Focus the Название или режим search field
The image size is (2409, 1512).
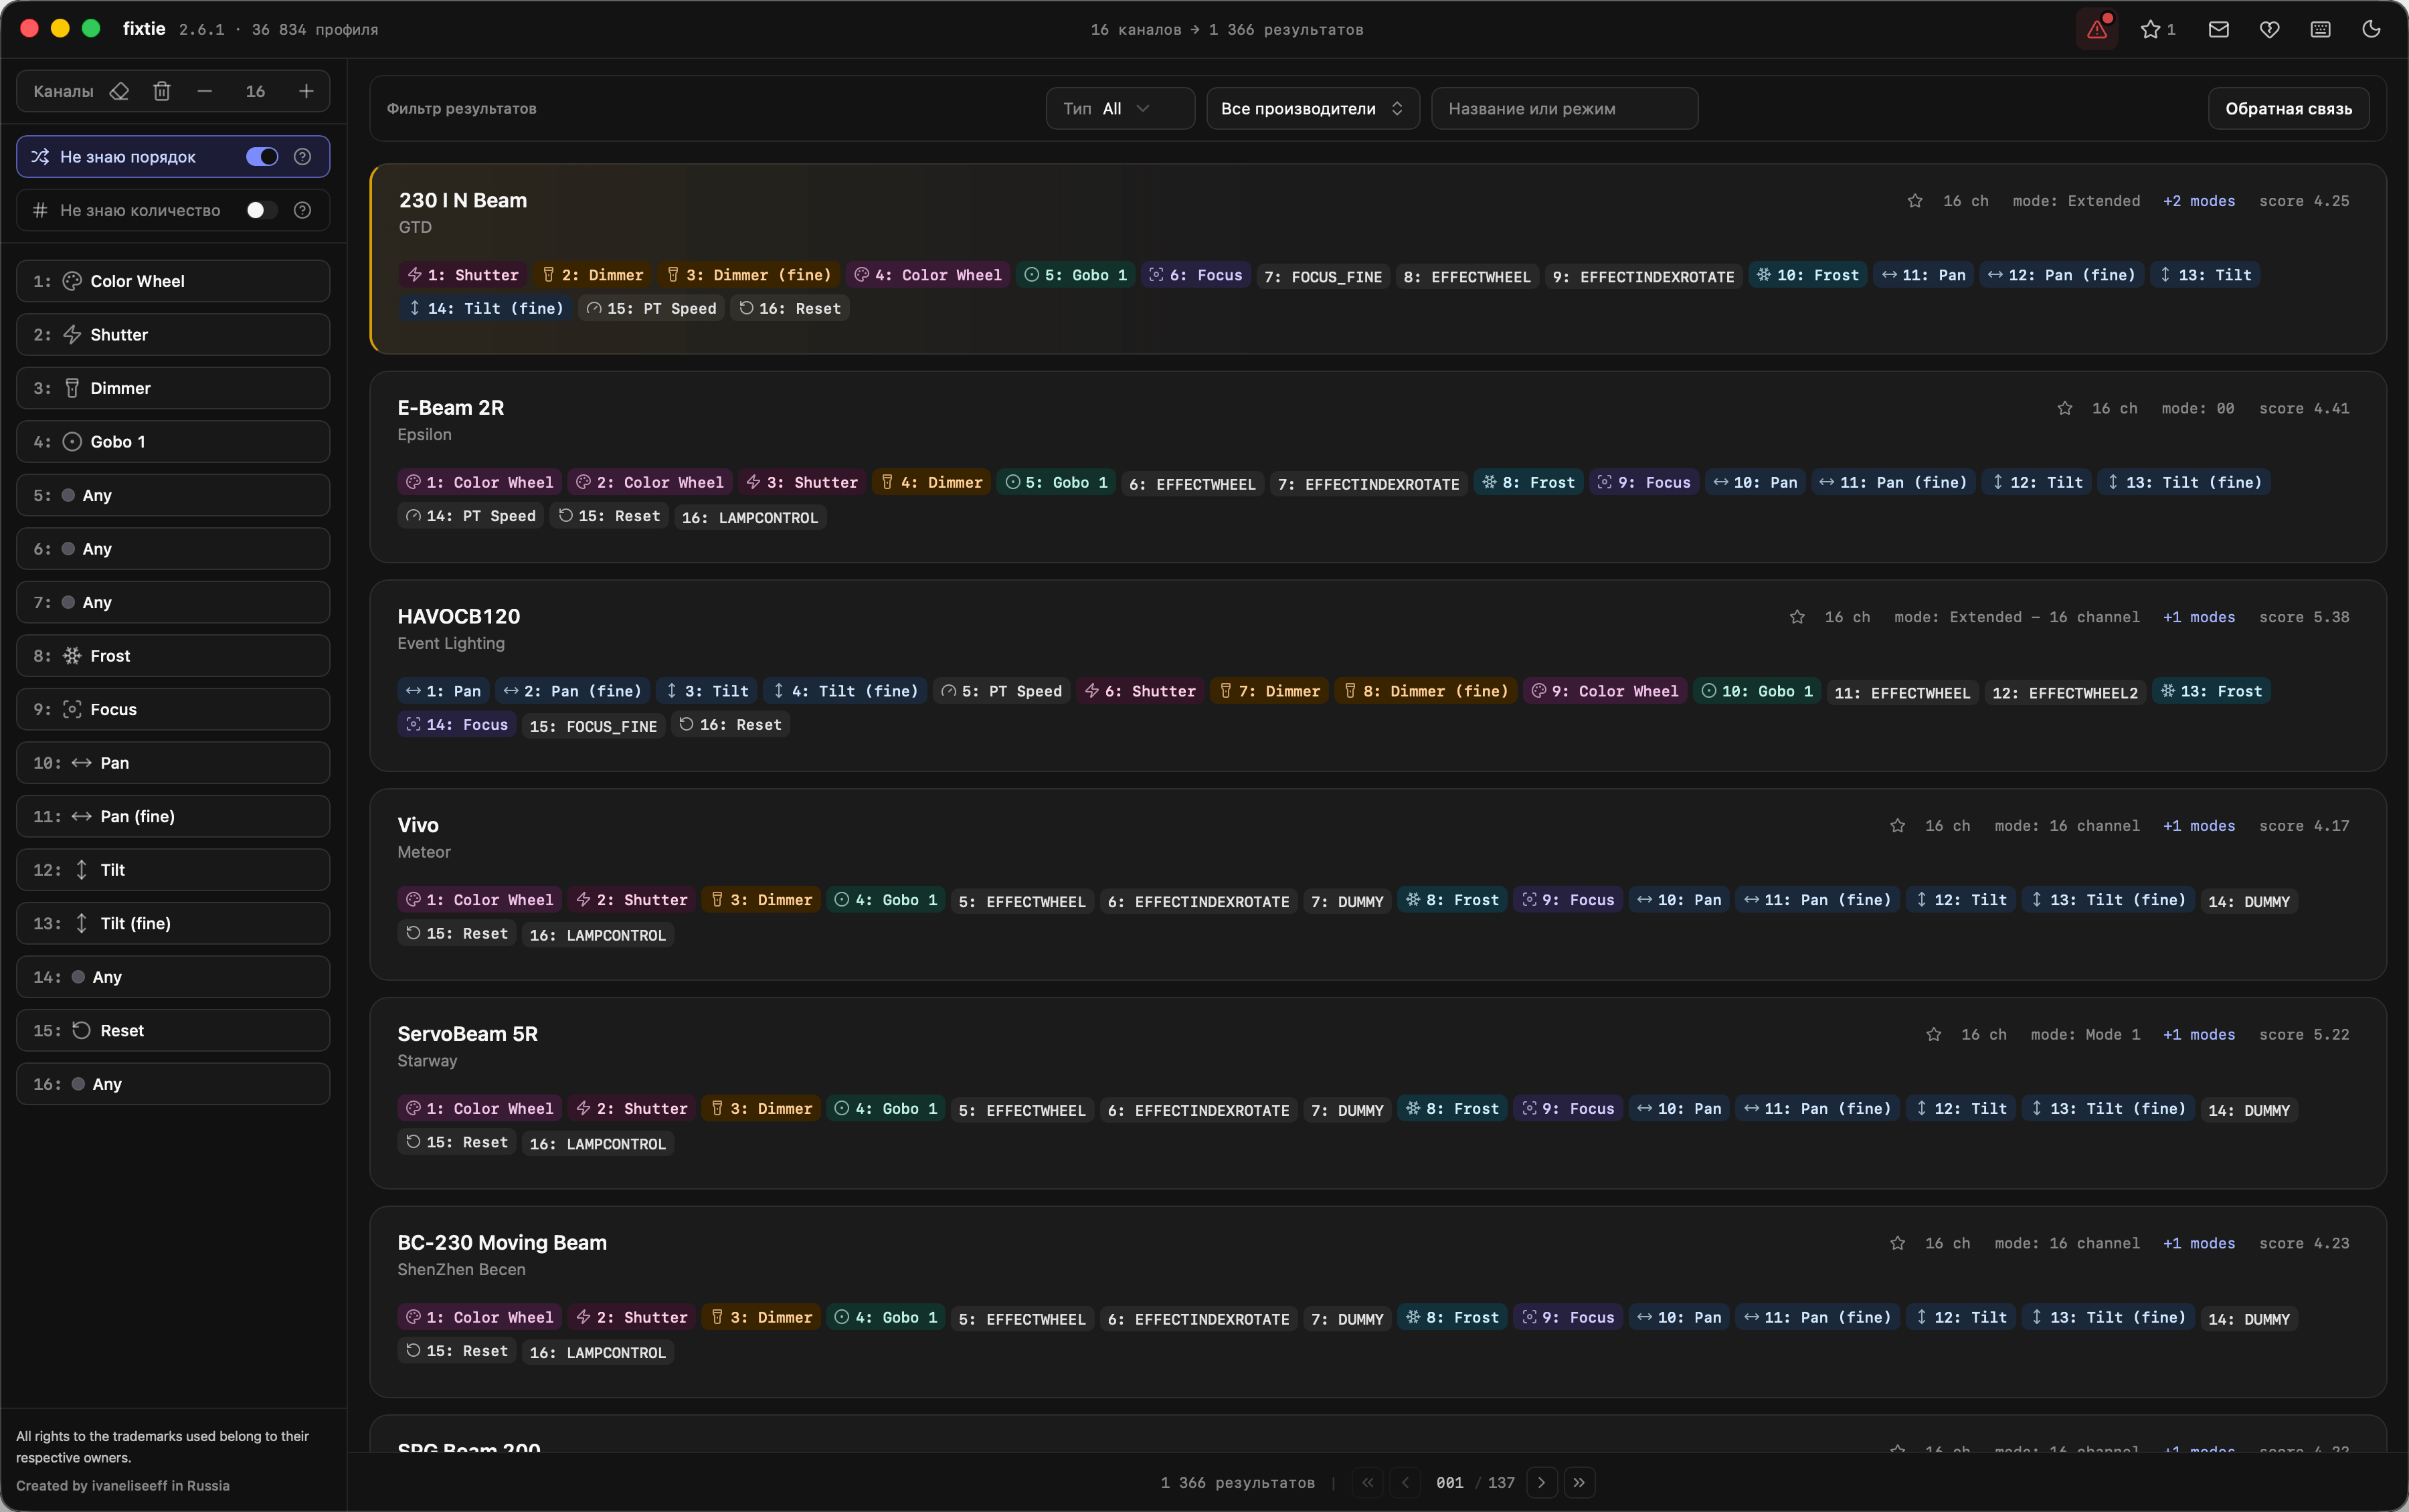[x=1564, y=108]
